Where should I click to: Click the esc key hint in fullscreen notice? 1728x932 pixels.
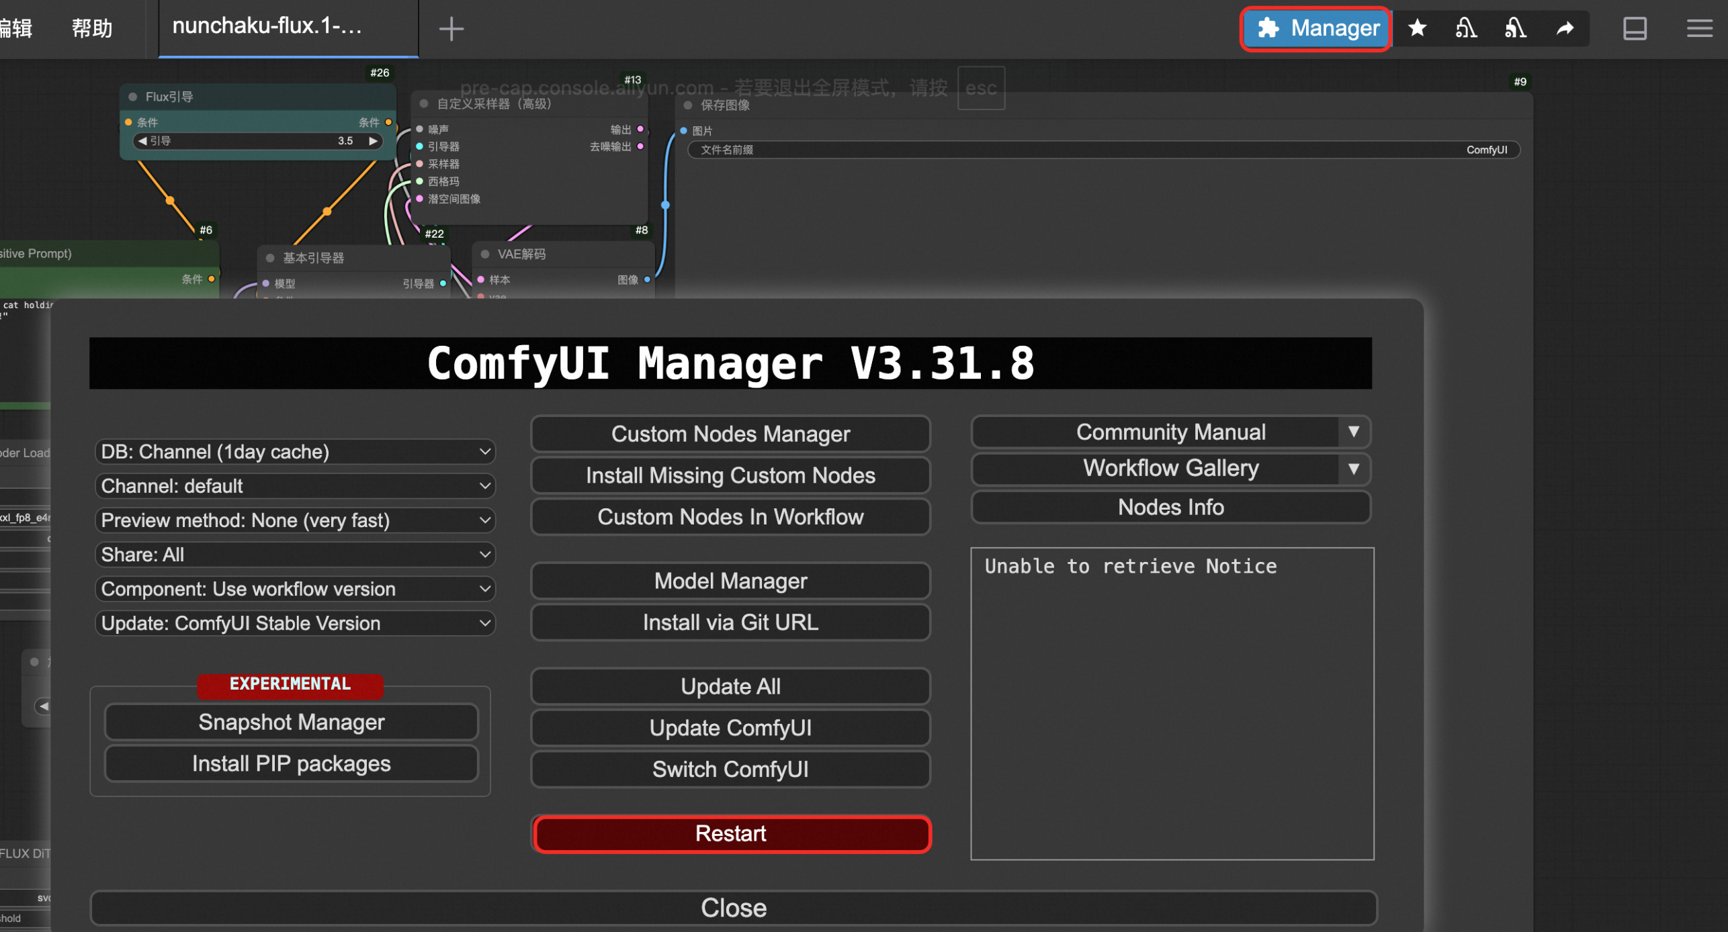tap(981, 88)
